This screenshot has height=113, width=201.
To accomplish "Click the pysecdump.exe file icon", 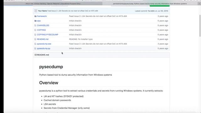I will coord(35,44).
